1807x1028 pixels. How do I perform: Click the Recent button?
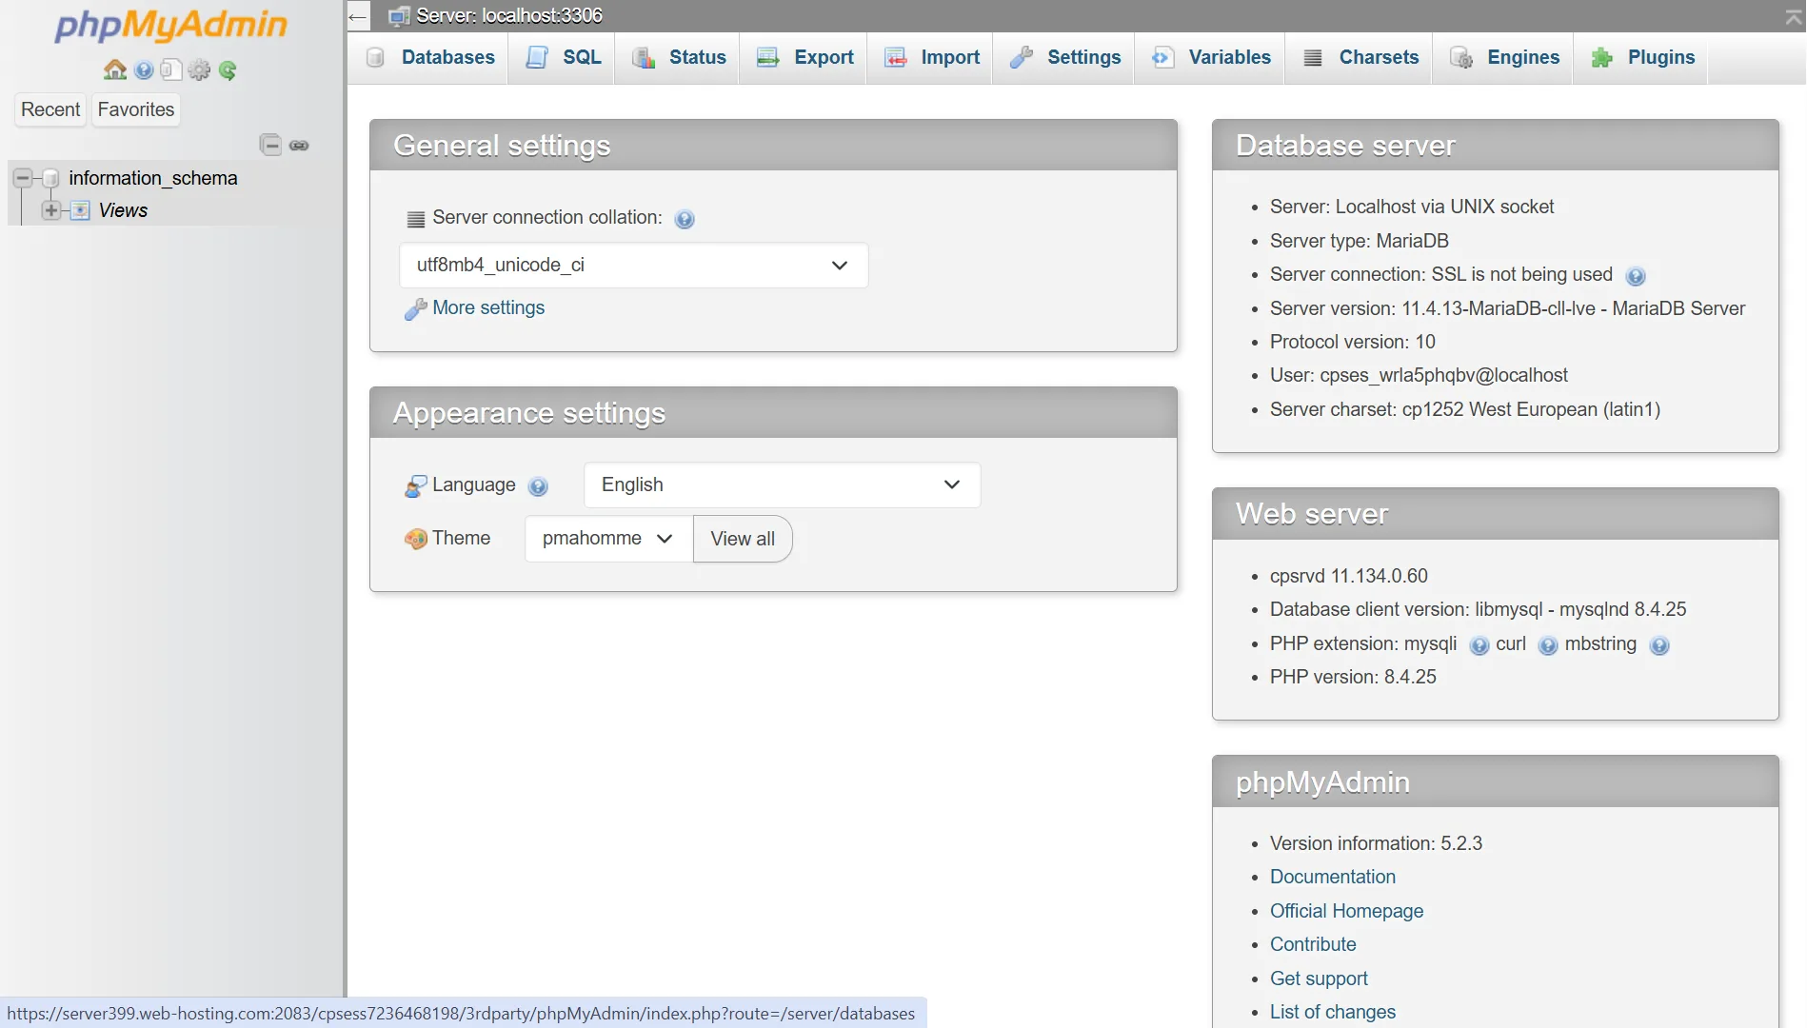50,109
